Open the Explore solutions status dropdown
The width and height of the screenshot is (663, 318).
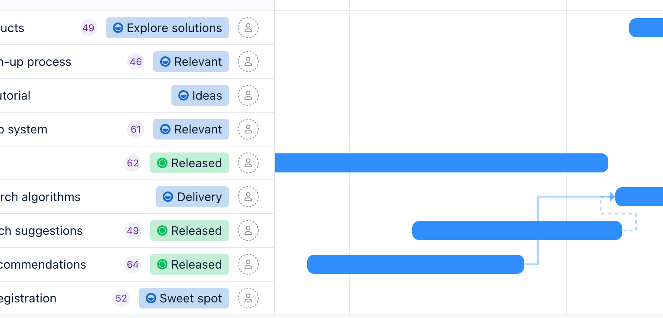[167, 28]
